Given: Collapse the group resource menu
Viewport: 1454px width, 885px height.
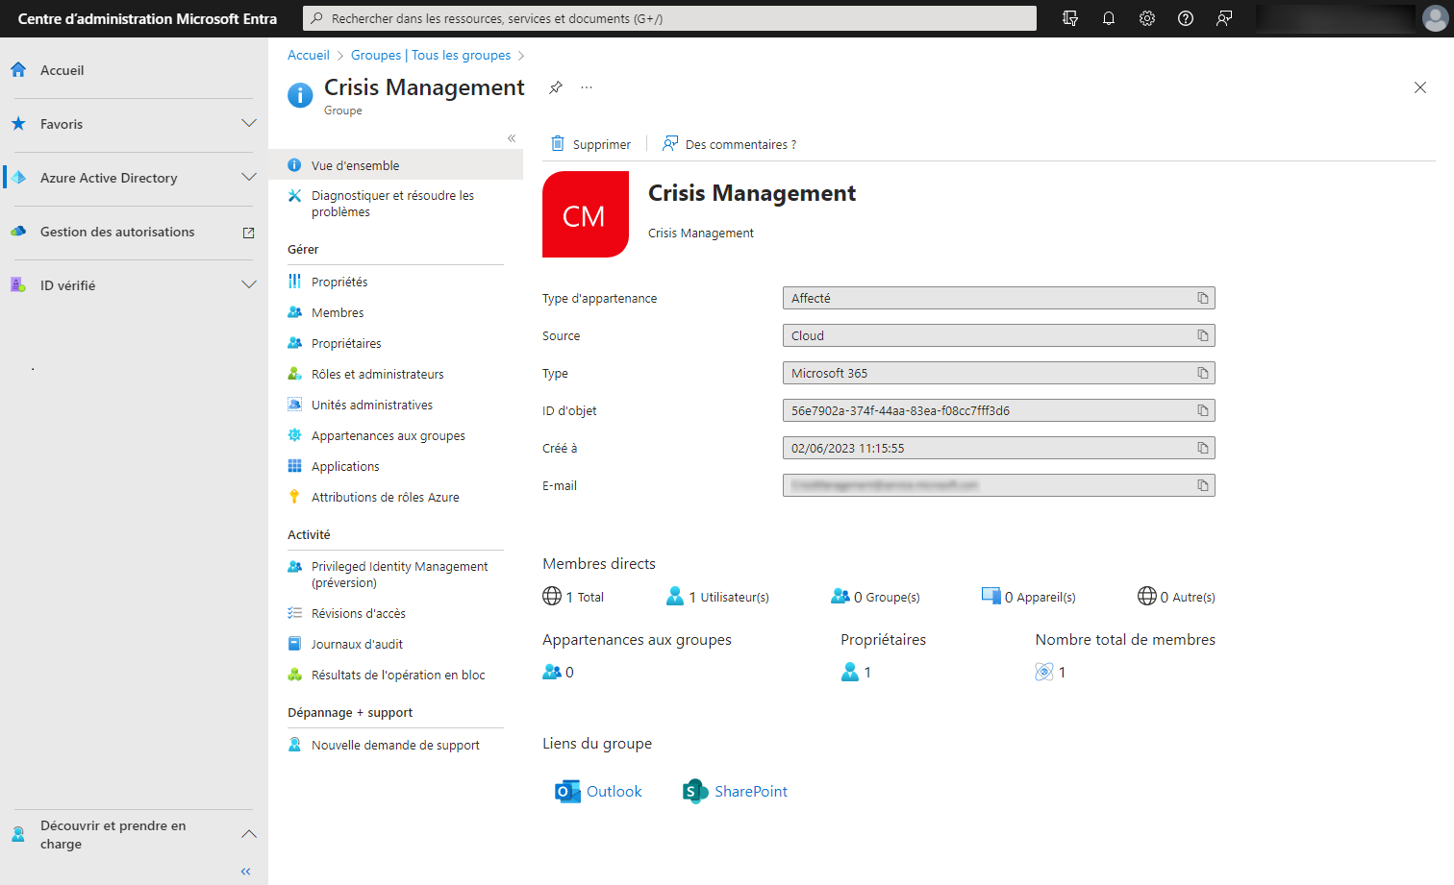Looking at the screenshot, I should pos(512,138).
